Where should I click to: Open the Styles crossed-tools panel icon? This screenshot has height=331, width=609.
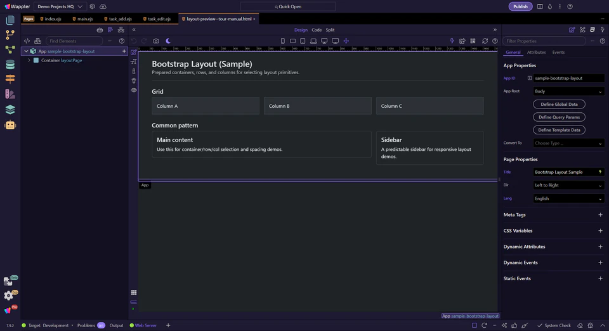pyautogui.click(x=582, y=30)
